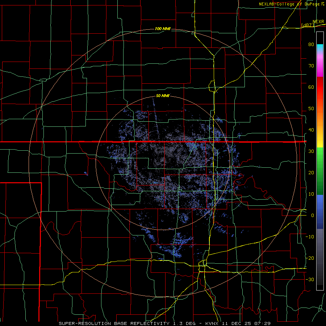326x326 pixels.
Task: Click the blue band of the color bar
Action: coord(320,212)
